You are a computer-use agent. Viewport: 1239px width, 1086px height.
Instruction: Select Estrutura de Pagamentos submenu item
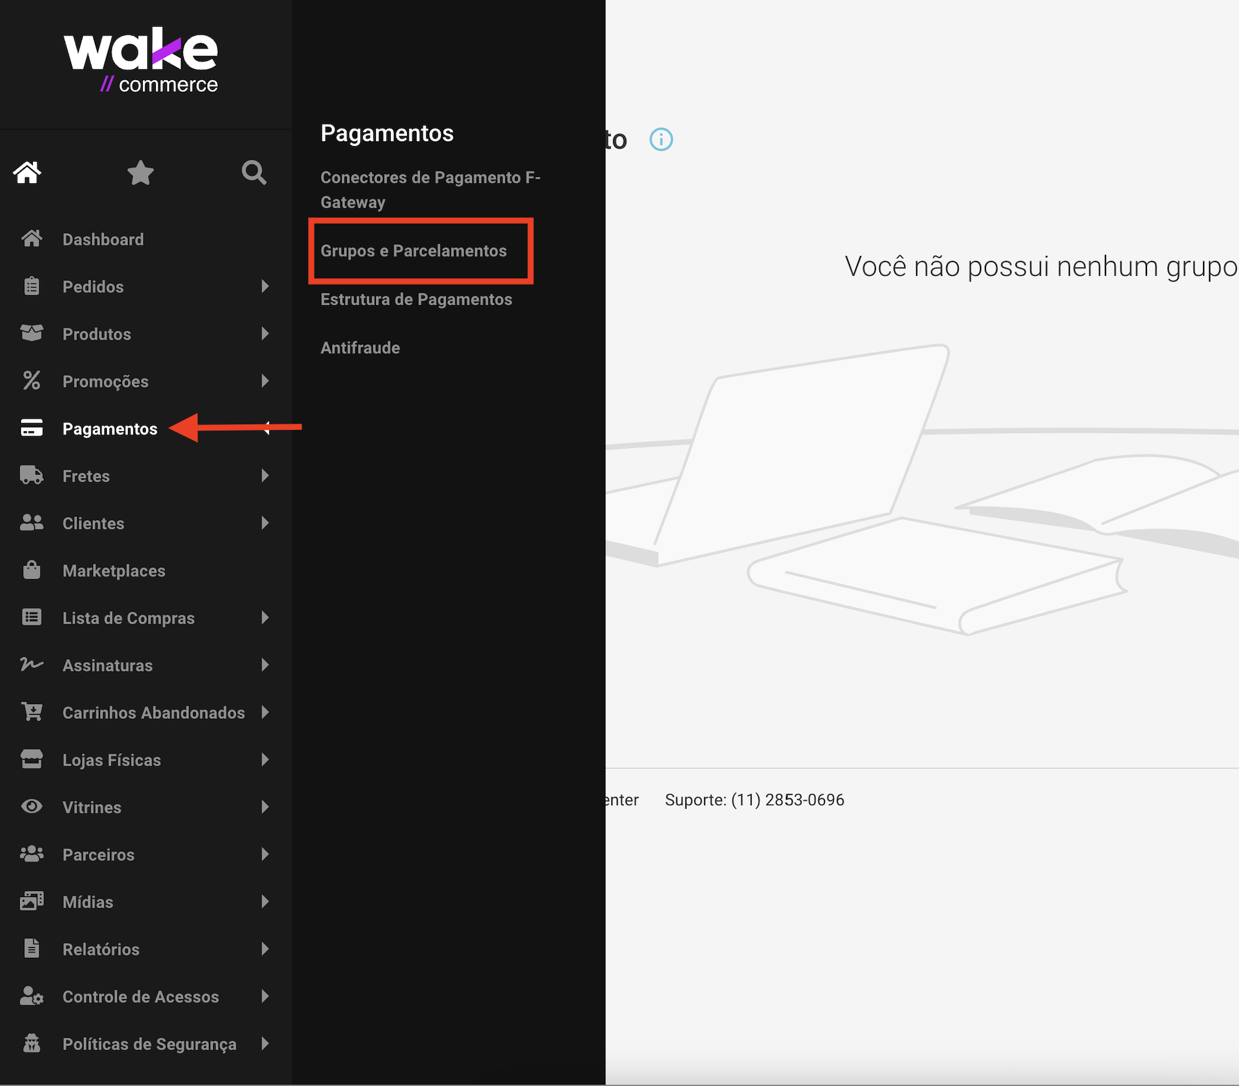coord(416,299)
